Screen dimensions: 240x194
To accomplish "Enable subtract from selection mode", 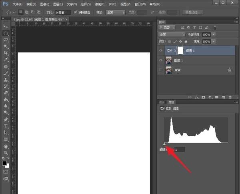I will point(32,12).
